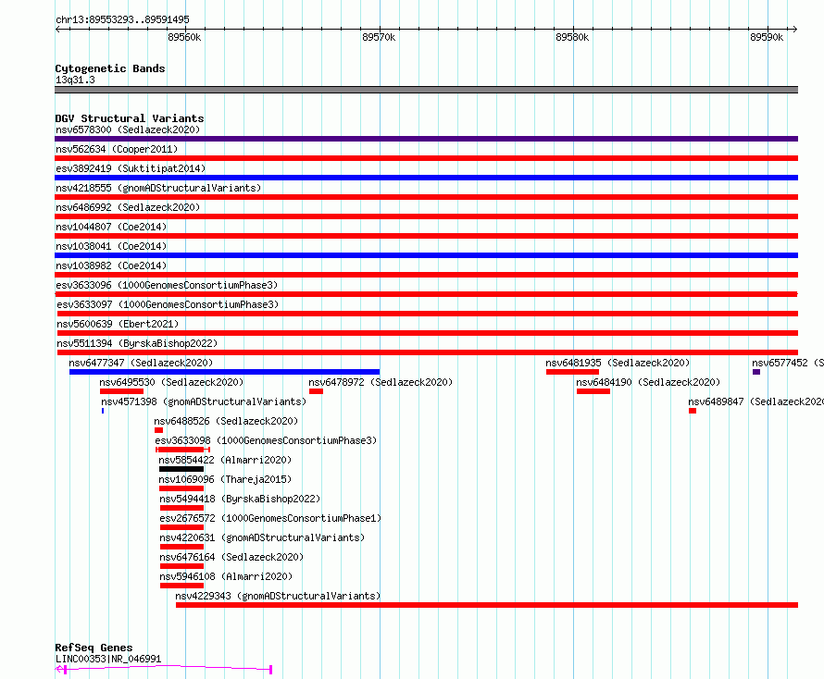
Task: Click the nsv5946108 (Almarri2020) label
Action: click(226, 576)
